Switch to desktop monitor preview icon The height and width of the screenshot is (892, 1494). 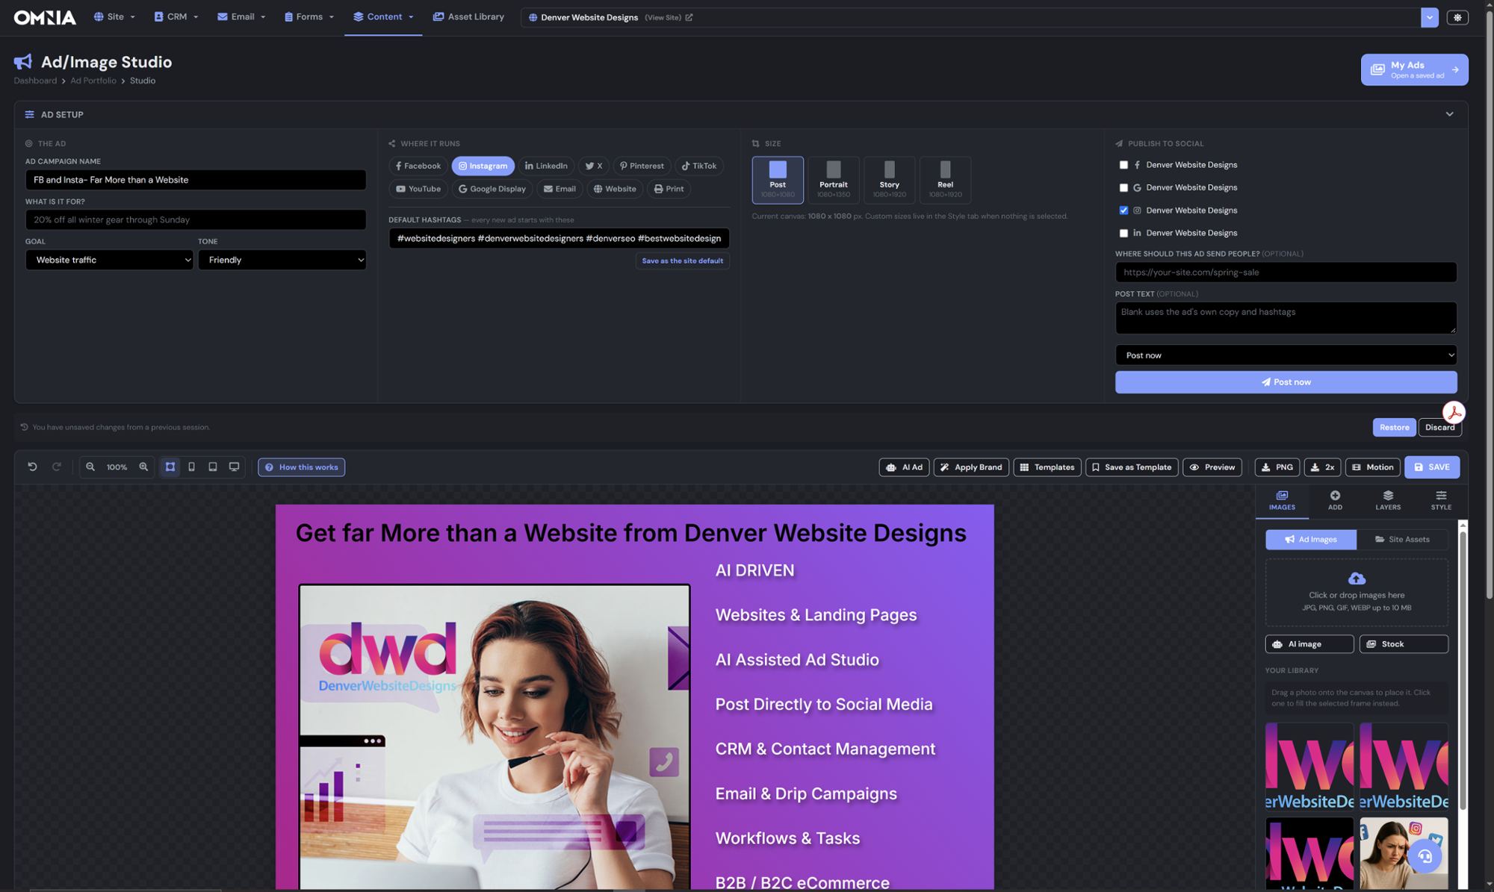[234, 467]
